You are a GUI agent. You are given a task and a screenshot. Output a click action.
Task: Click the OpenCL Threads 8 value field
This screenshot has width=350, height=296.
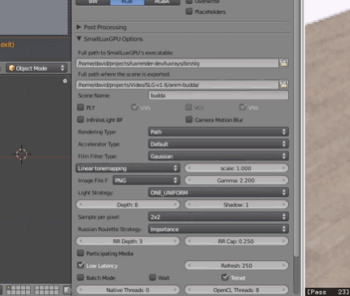[x=236, y=289]
